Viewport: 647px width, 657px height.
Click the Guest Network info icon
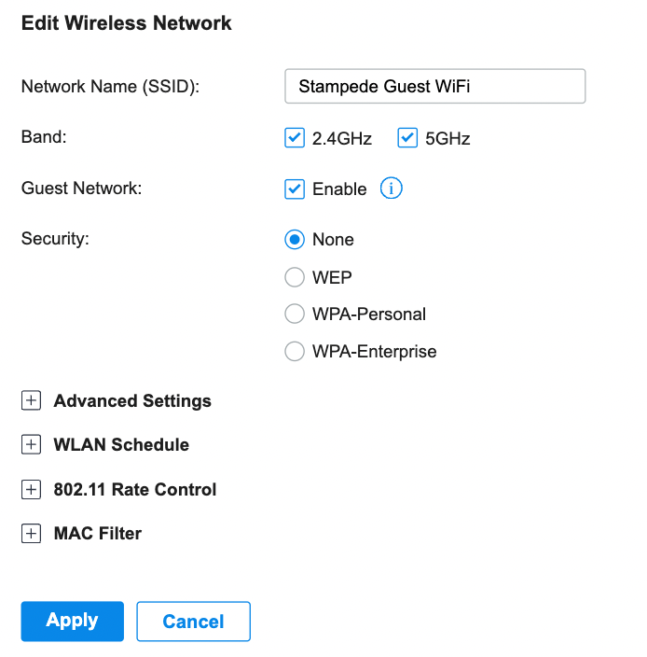[391, 189]
